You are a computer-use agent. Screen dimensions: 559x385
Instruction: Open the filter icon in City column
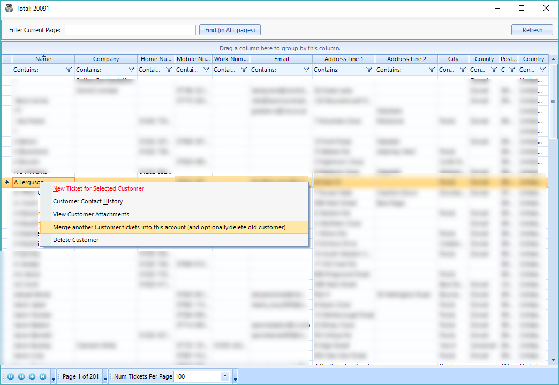463,70
